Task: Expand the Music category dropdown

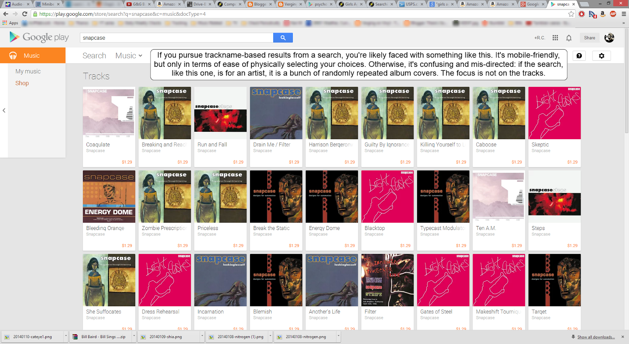Action: coord(129,56)
